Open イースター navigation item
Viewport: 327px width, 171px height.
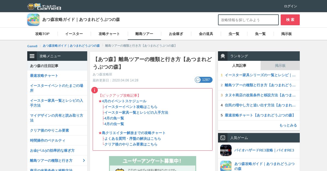pos(74,34)
